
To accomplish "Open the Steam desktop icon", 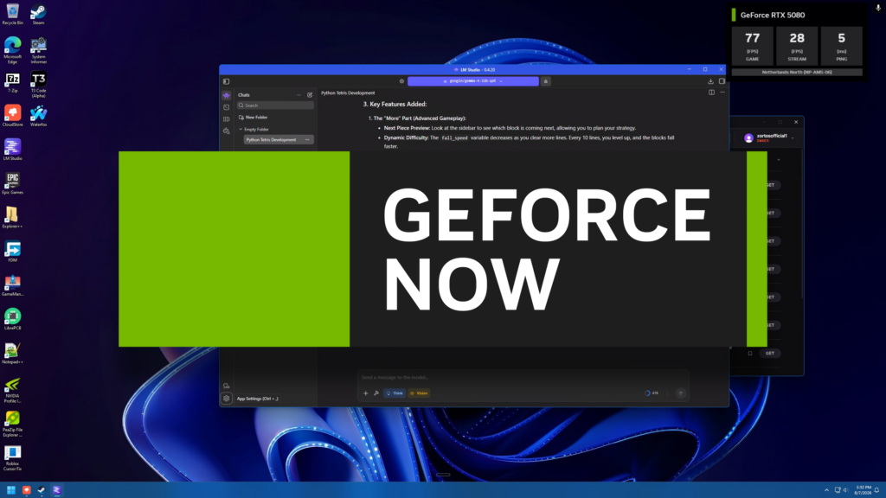I will click(38, 15).
